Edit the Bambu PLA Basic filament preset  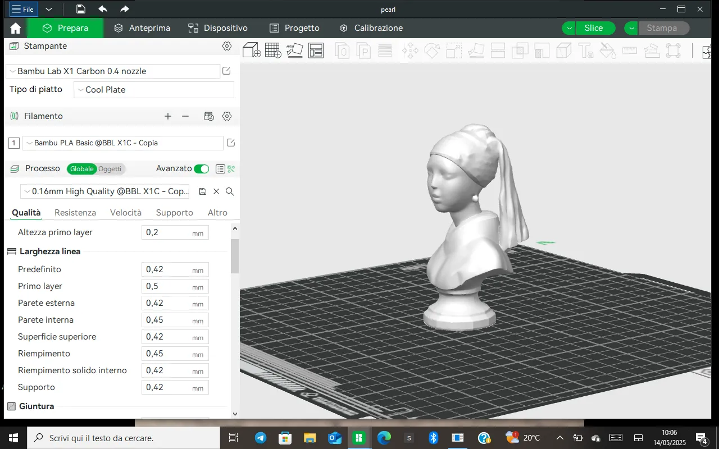pyautogui.click(x=231, y=143)
